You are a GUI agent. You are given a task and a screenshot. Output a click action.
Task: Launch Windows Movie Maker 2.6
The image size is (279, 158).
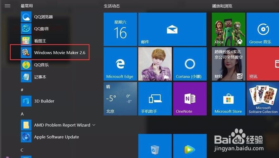point(53,53)
